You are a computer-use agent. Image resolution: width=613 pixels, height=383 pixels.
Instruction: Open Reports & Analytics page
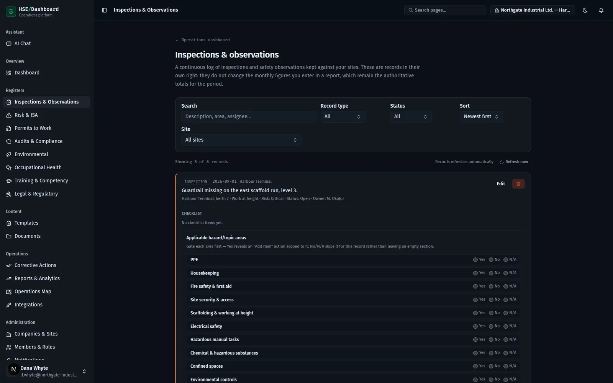coord(47,278)
